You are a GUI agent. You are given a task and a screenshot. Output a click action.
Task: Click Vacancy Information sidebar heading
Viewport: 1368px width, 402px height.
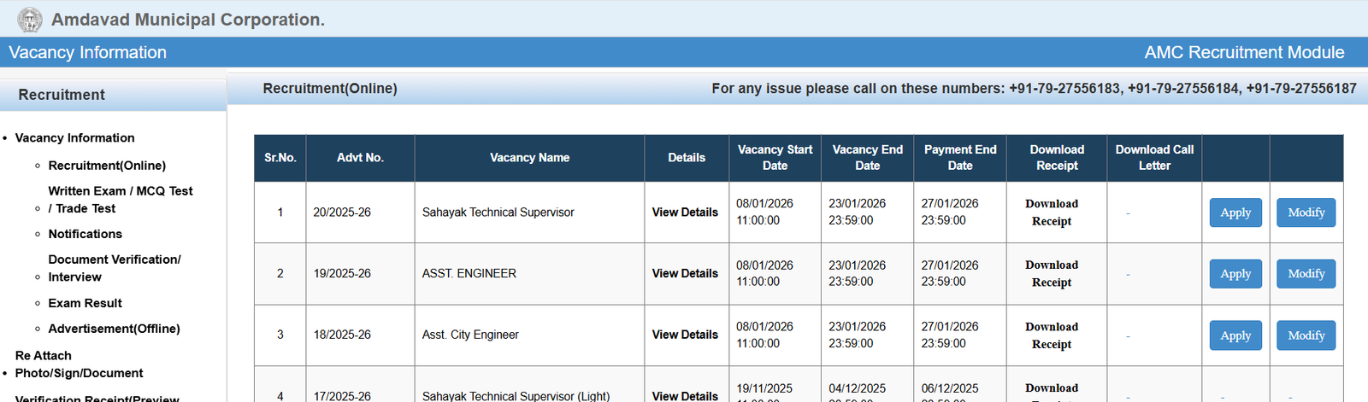click(x=74, y=138)
